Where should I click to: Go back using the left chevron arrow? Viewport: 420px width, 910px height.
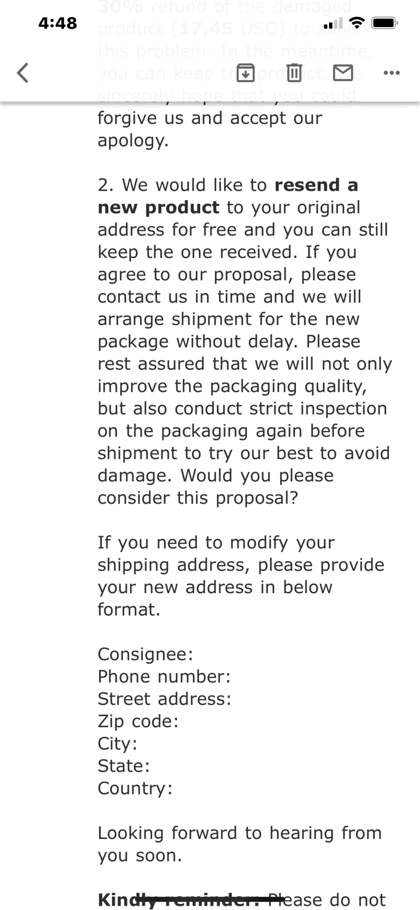22,73
